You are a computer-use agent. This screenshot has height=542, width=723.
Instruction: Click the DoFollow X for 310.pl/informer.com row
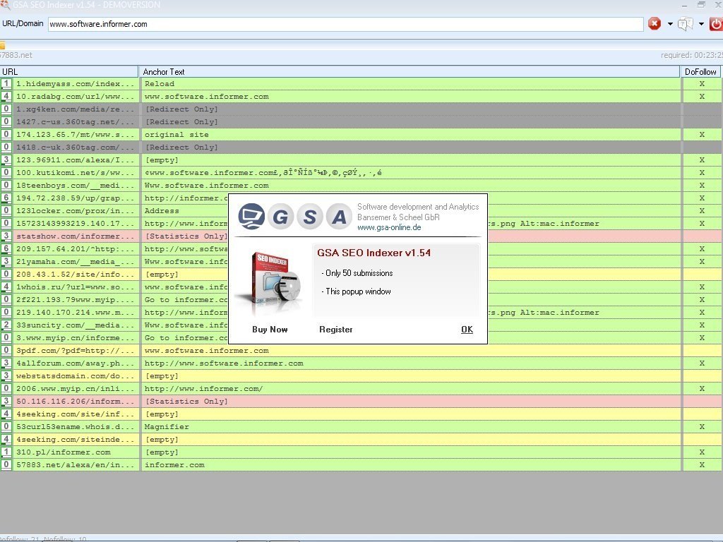click(702, 452)
